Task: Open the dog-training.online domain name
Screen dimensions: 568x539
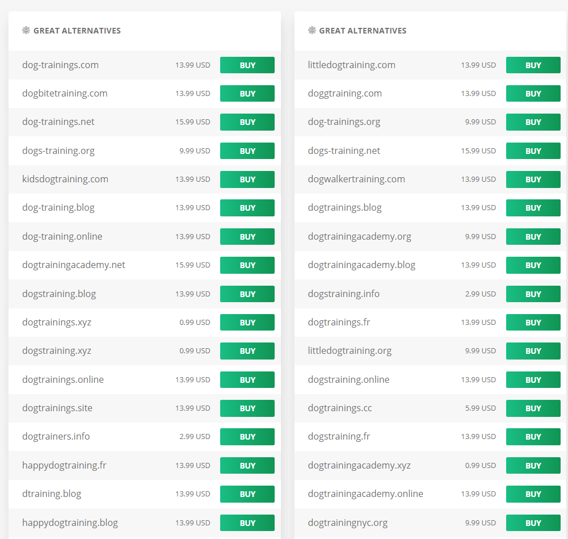Action: (62, 236)
